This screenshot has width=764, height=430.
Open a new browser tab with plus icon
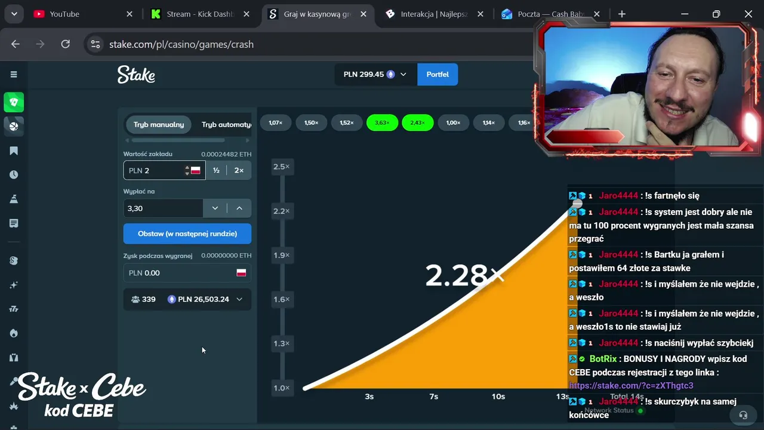(x=622, y=14)
